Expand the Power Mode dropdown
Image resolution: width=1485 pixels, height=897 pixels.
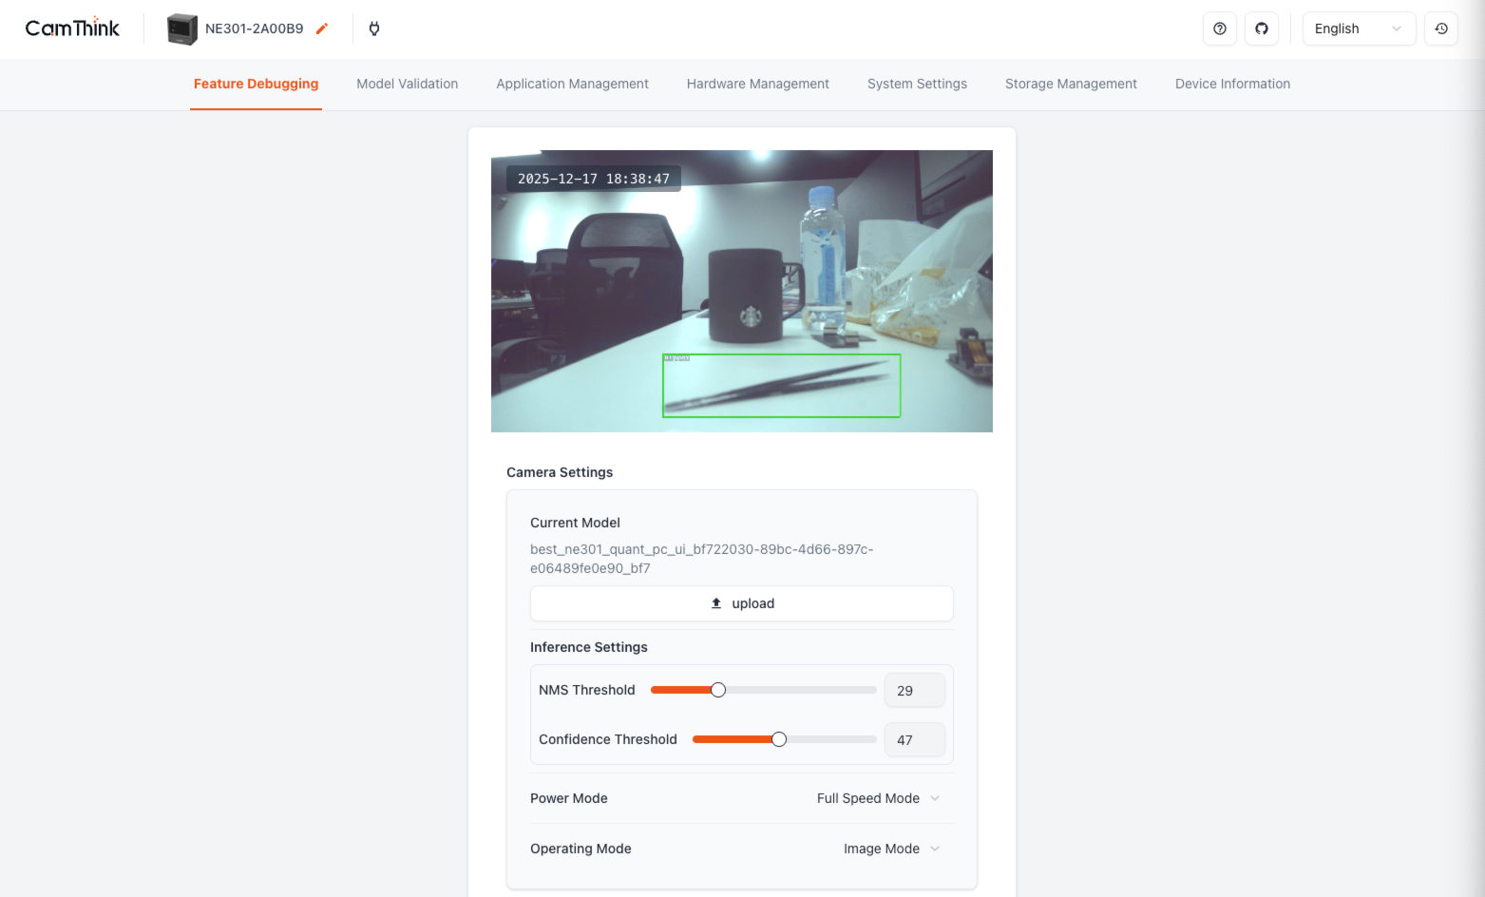click(x=876, y=798)
